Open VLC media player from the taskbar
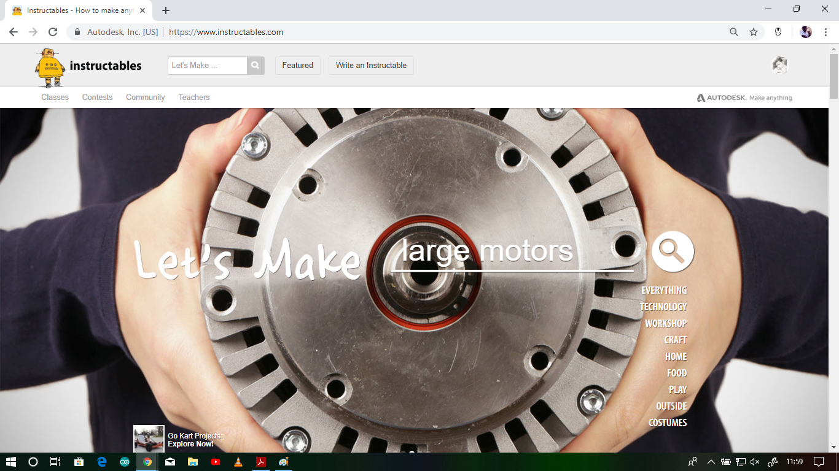Screen dimensions: 839x471 click(x=238, y=462)
